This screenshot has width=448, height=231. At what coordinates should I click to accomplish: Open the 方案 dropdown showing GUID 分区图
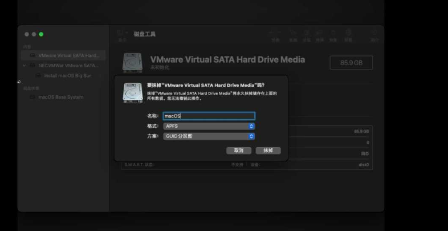[x=209, y=136]
